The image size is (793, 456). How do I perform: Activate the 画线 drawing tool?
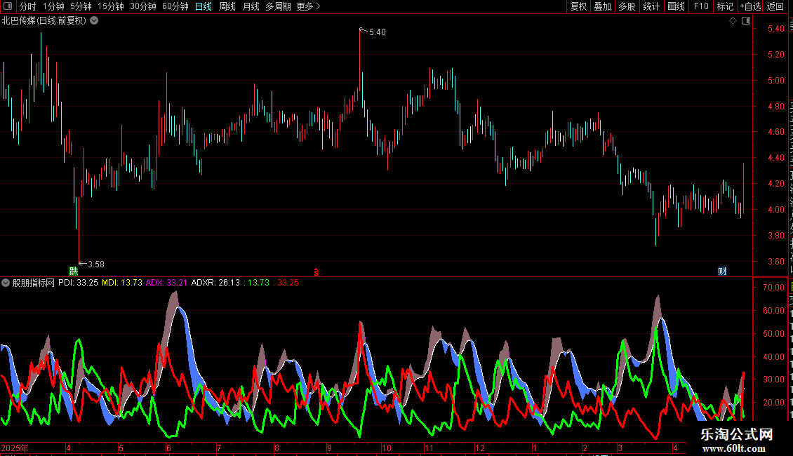click(x=676, y=6)
